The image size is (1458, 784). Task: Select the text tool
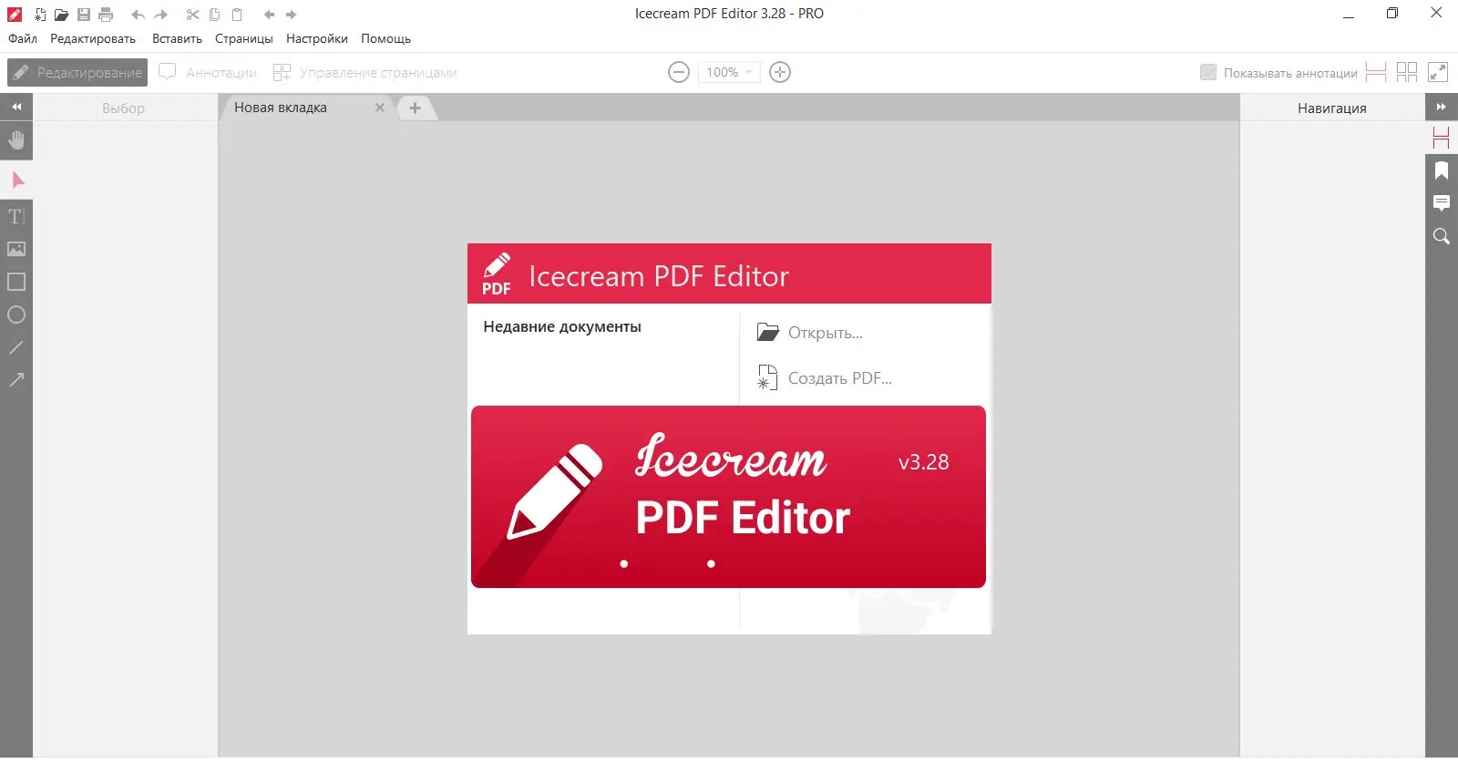click(x=16, y=216)
